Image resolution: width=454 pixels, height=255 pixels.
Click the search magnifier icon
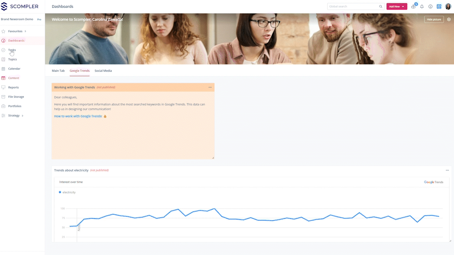click(381, 6)
